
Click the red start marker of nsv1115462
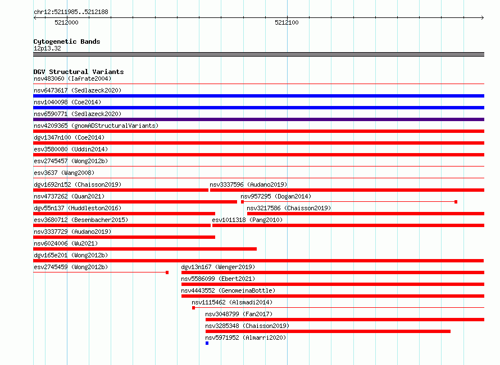(194, 308)
